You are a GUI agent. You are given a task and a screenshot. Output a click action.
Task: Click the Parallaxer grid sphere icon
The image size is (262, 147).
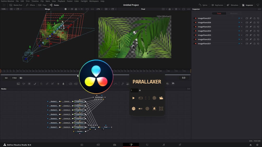tap(154, 98)
